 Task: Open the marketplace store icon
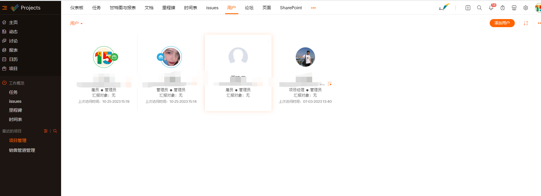(x=514, y=8)
